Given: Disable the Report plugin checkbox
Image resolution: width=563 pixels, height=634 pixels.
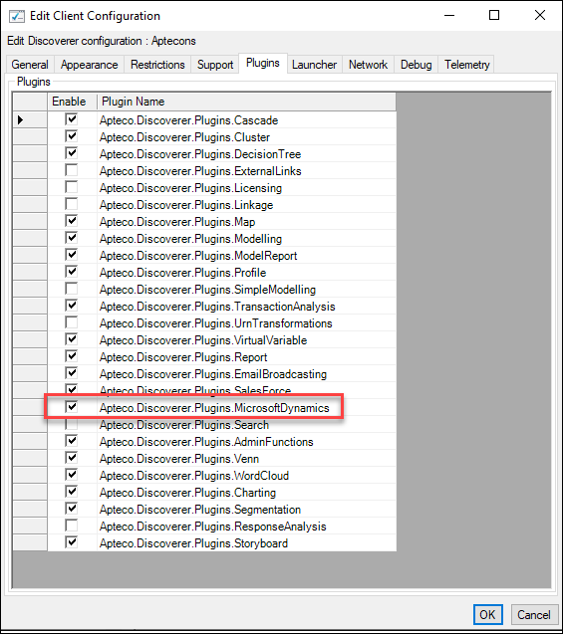Looking at the screenshot, I should click(x=72, y=356).
